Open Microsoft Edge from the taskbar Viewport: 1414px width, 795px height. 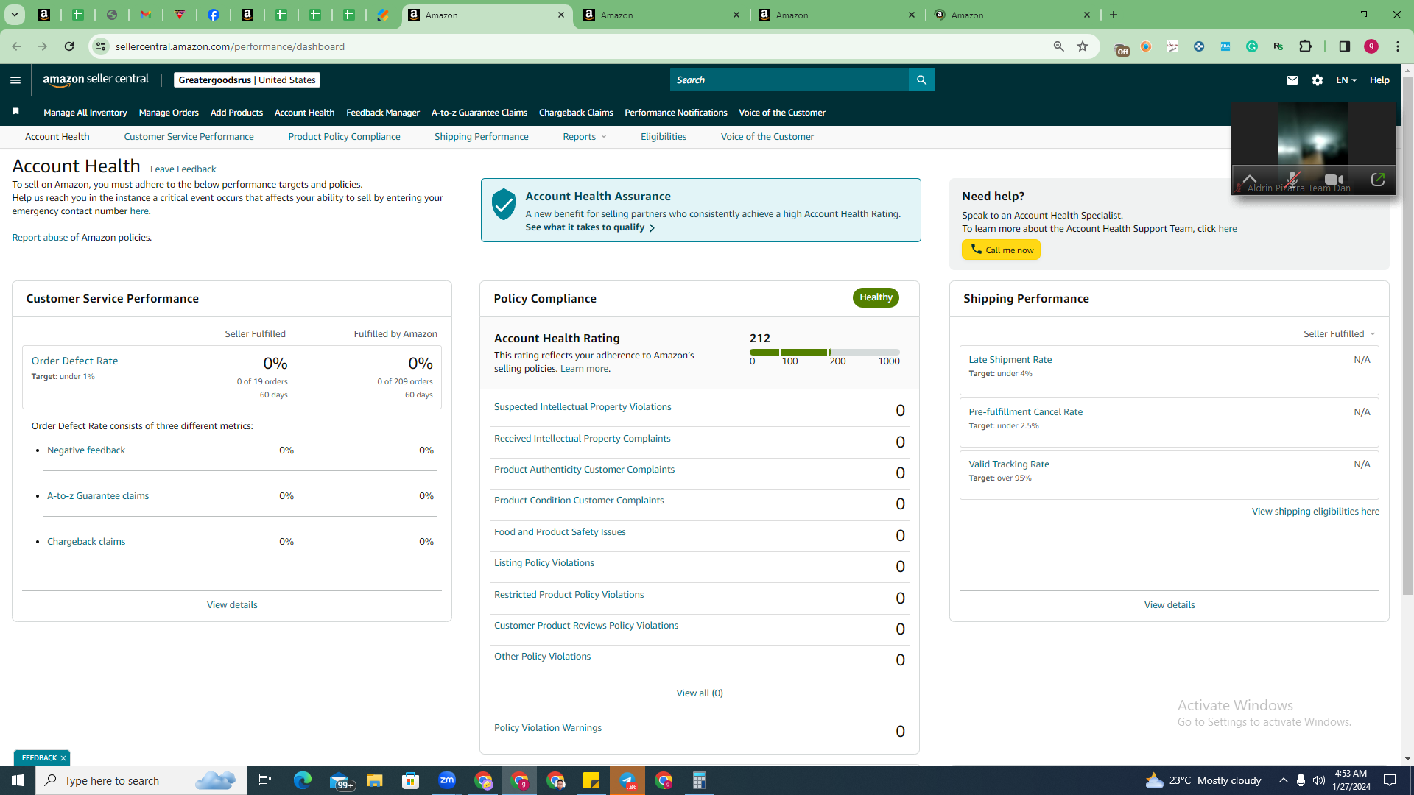click(303, 780)
